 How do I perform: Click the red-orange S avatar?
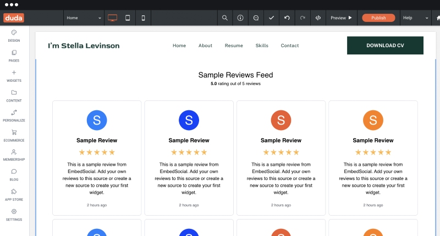281,120
